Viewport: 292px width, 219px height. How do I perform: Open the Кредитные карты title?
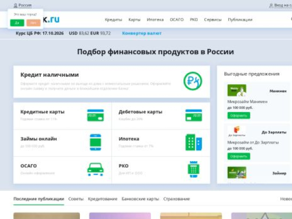[42, 112]
